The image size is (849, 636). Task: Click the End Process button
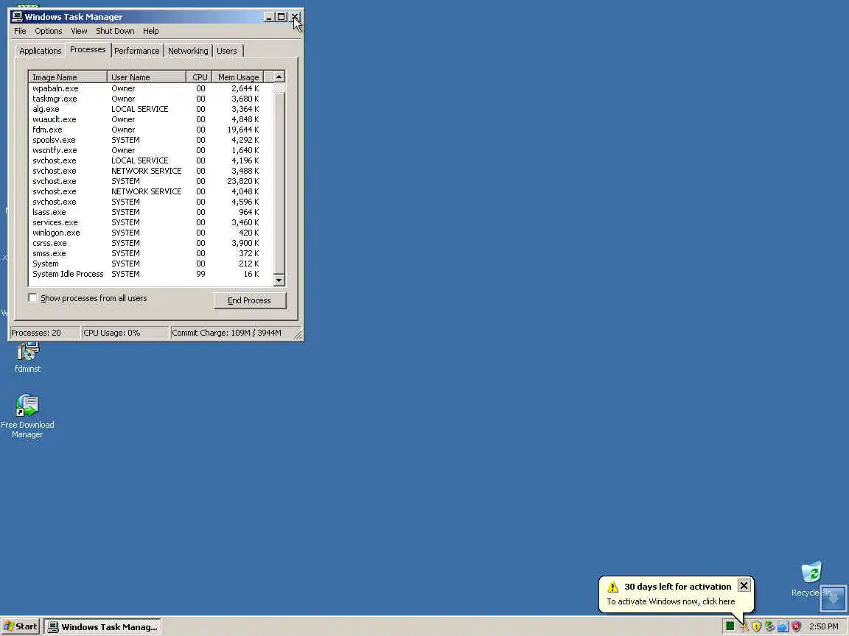pos(250,300)
